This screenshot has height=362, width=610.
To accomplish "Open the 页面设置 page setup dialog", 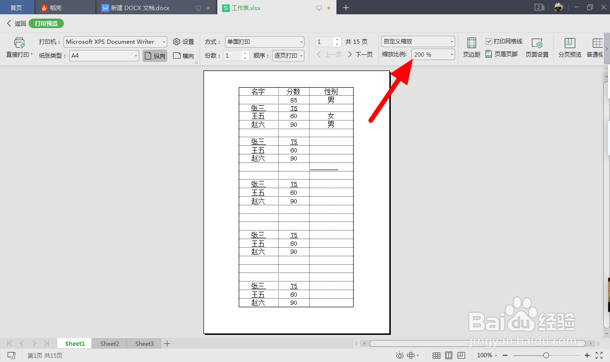I will pos(537,48).
